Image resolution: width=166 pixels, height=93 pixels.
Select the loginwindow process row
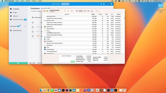tap(83, 45)
